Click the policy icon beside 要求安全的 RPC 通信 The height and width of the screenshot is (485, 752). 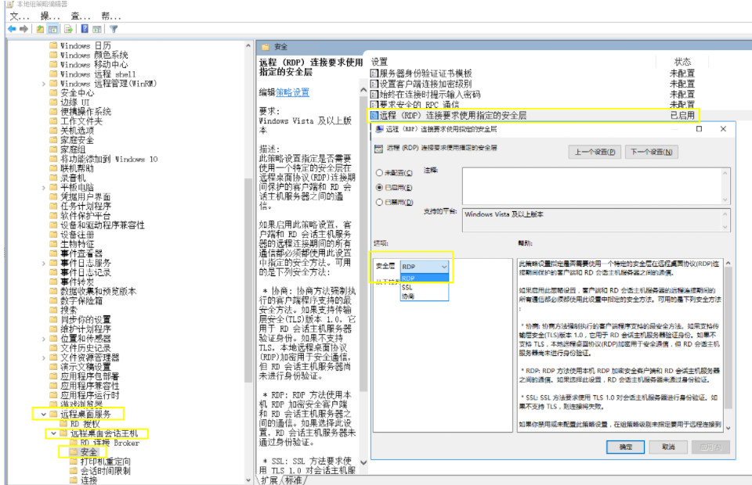click(374, 104)
